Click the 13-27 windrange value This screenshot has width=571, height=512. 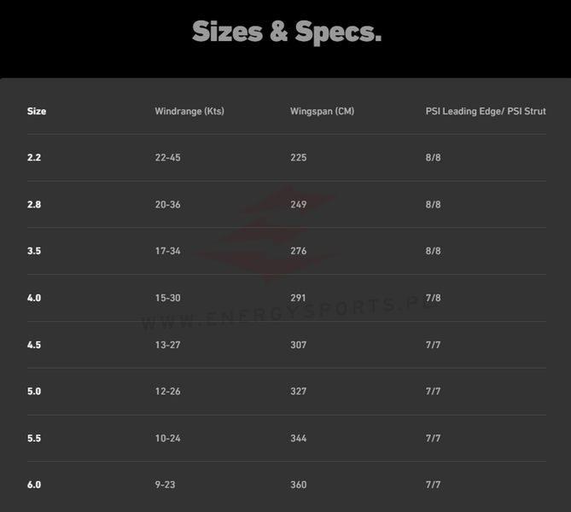click(x=168, y=345)
